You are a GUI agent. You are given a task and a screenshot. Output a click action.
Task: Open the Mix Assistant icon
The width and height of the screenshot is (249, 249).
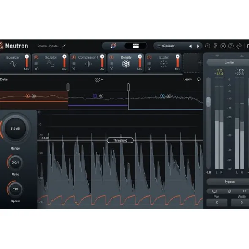113,46
